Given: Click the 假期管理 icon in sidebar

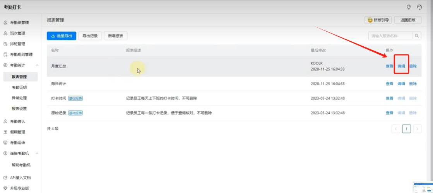Looking at the screenshot, I should tap(5, 132).
